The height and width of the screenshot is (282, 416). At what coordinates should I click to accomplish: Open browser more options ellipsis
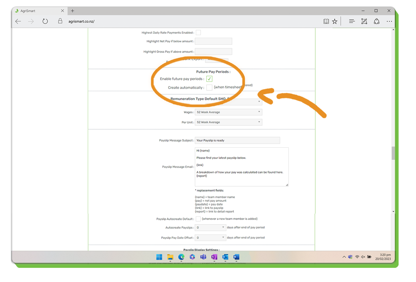(389, 22)
